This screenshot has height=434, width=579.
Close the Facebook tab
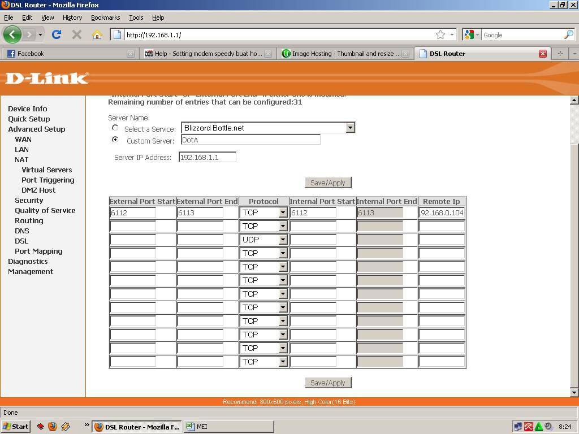[x=131, y=54]
